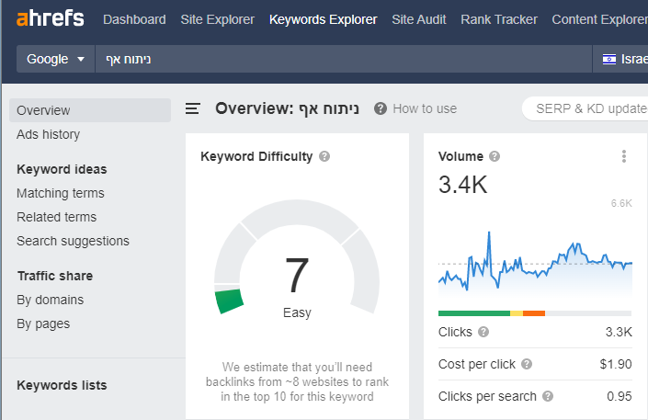Expand the Google search engine dropdown
The image size is (648, 420).
[55, 59]
